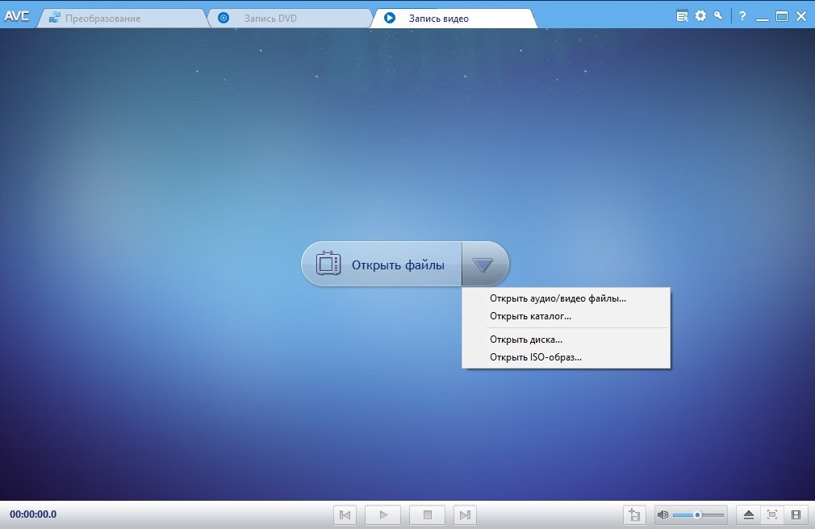Click the 00:00:00.0 time display
The width and height of the screenshot is (815, 529).
[x=33, y=514]
